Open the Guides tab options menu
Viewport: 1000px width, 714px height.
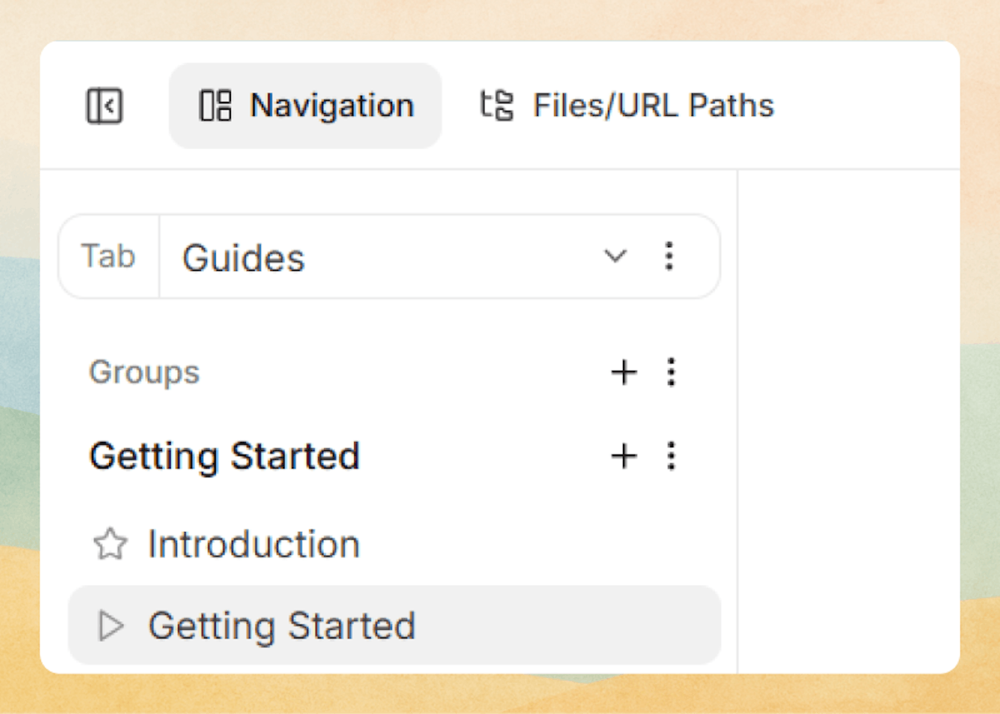coord(669,257)
